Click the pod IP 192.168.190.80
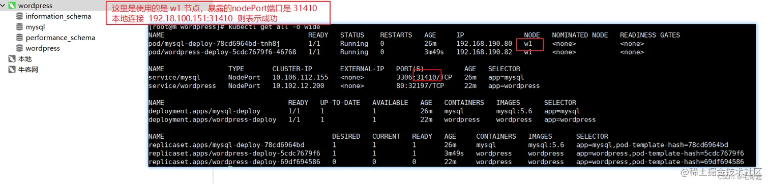769x184 pixels. (484, 44)
